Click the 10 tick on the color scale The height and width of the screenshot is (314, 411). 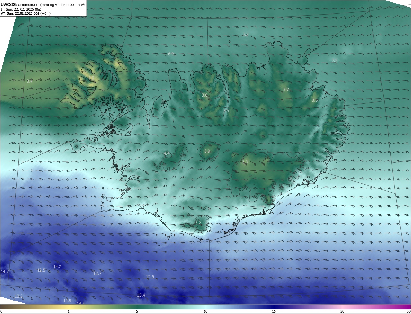(x=205, y=311)
